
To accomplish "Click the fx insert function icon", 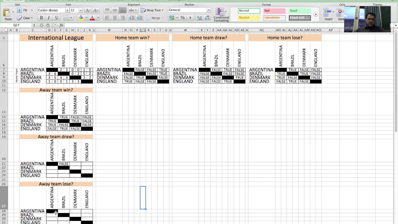I will tap(61, 25).
